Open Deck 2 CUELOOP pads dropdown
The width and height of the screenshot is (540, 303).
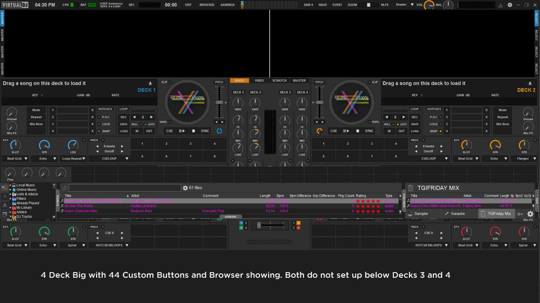429,159
